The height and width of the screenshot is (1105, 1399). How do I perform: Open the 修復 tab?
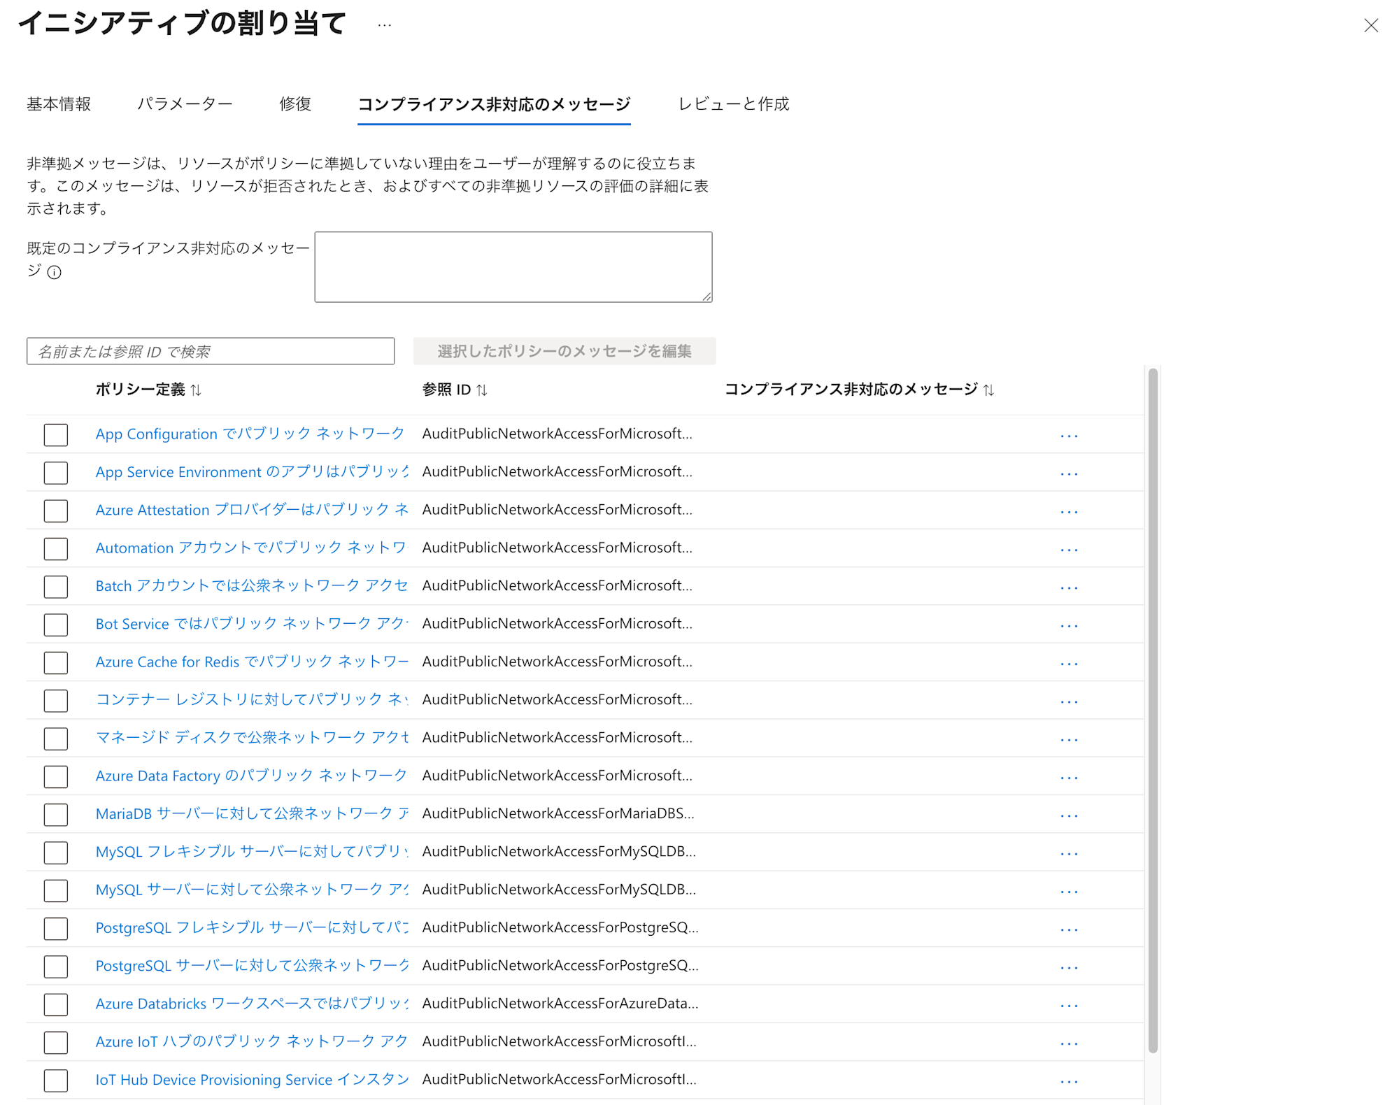295,104
